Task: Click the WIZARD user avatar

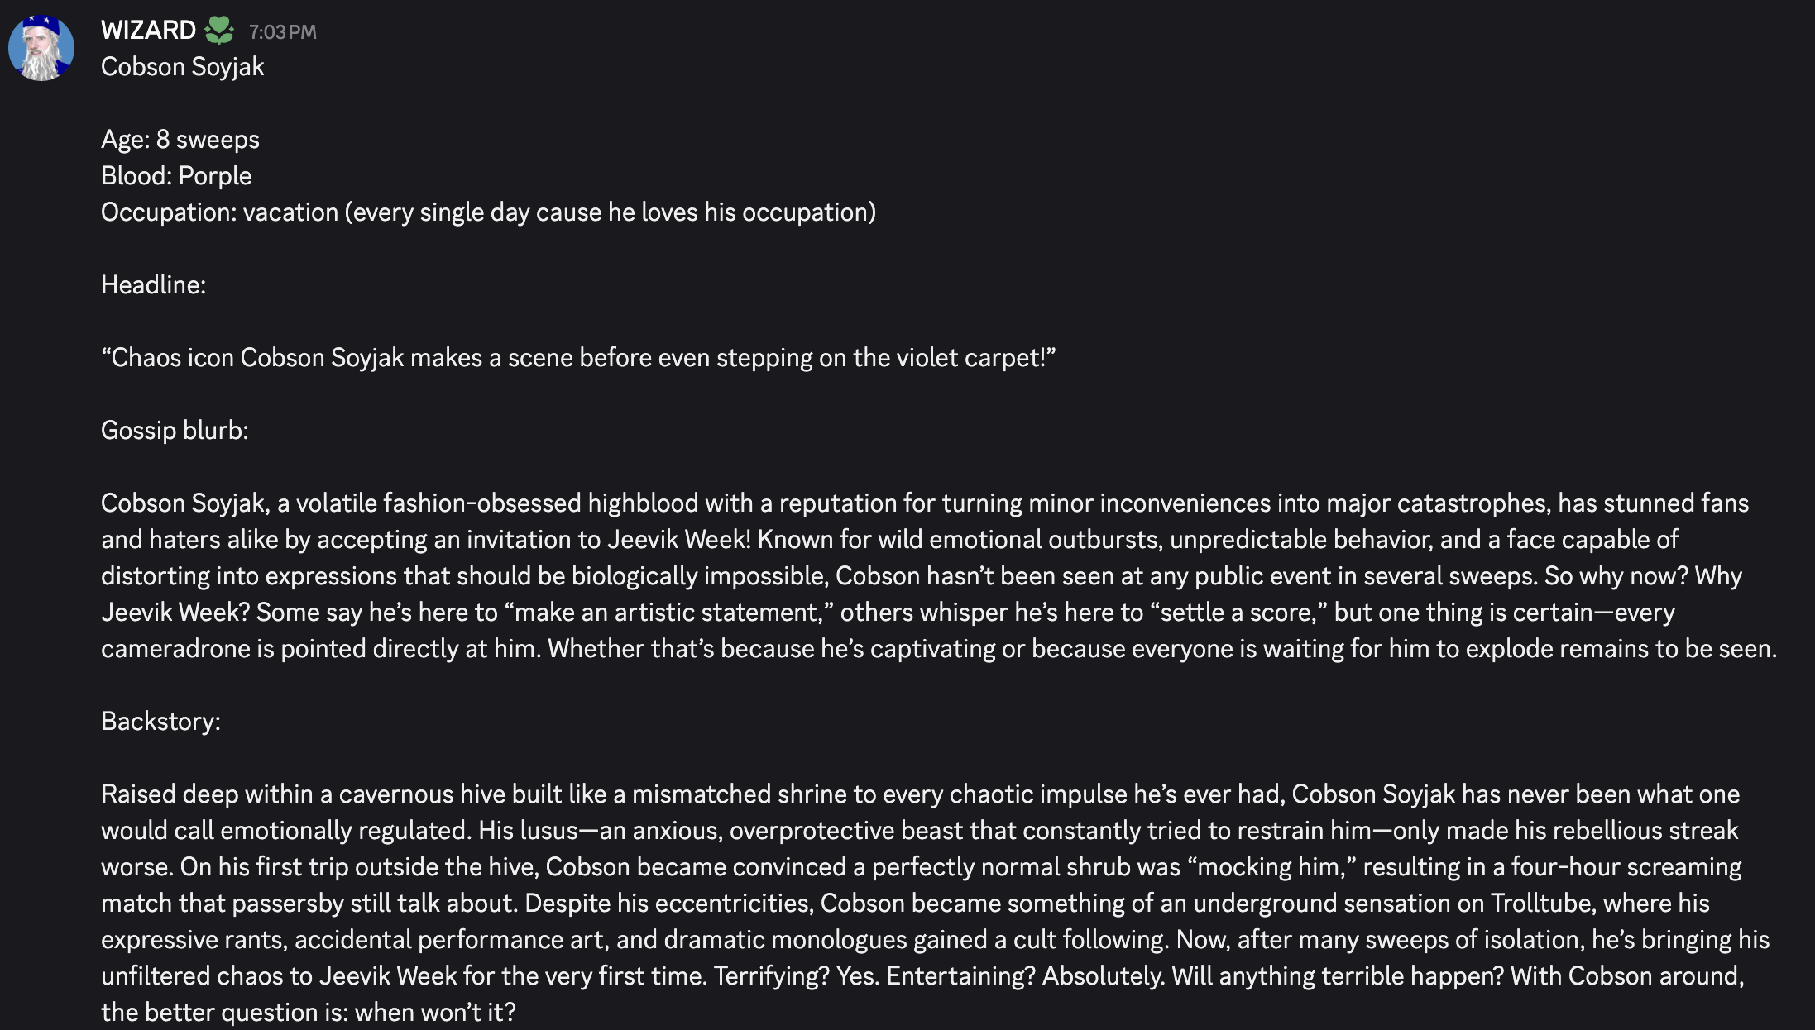Action: tap(41, 48)
